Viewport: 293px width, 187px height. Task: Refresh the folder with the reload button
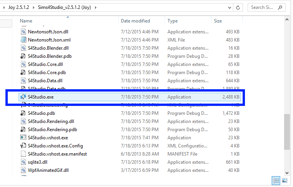click(x=238, y=8)
